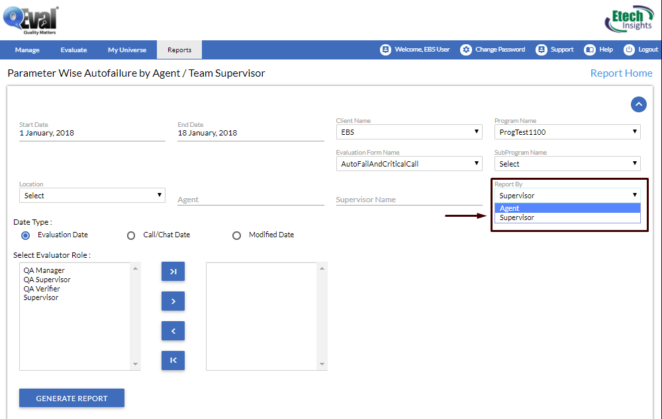Click the Support icon
This screenshot has width=662, height=419.
[542, 50]
